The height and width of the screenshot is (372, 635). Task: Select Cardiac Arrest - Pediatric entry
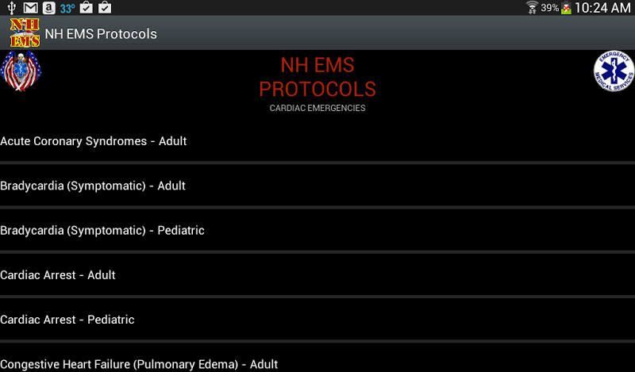(x=67, y=320)
